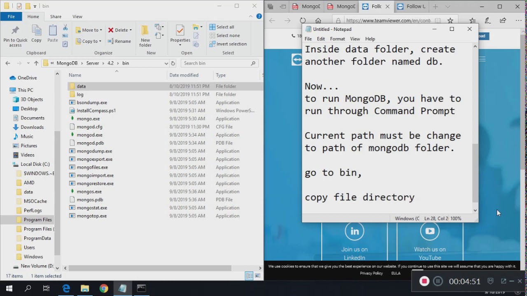Screen dimensions: 527x296
Task: Refresh the Explorer address bar
Action: click(173, 63)
